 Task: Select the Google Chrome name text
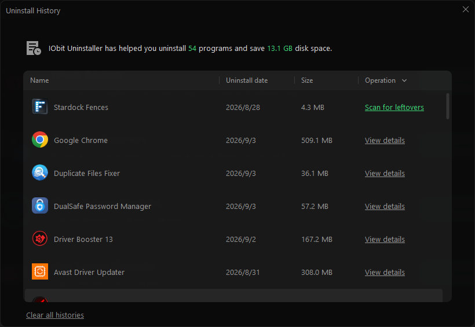tap(81, 141)
